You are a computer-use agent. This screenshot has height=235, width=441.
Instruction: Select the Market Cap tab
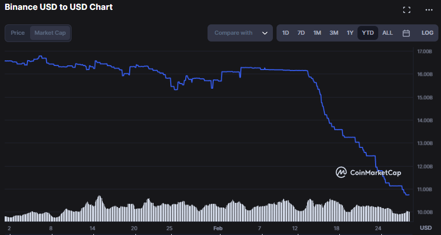50,33
